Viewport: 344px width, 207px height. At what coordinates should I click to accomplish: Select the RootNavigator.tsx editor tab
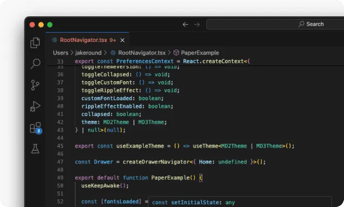click(87, 40)
